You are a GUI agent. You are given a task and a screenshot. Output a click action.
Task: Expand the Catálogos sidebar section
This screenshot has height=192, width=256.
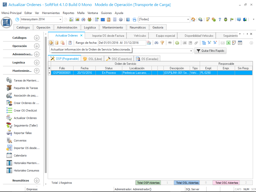[x=37, y=38]
